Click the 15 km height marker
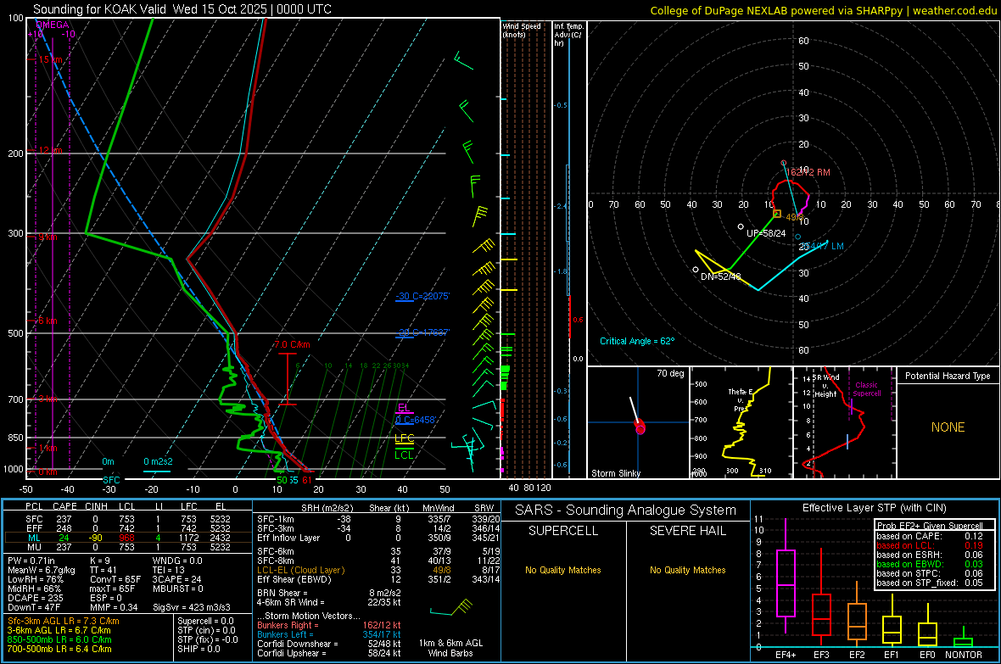 [x=50, y=59]
